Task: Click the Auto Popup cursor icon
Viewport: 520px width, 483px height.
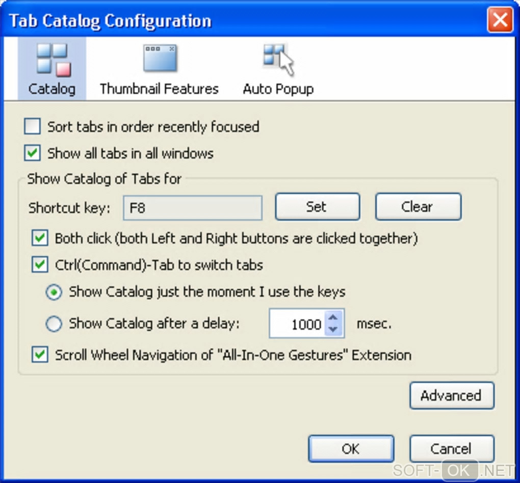Action: pyautogui.click(x=278, y=60)
